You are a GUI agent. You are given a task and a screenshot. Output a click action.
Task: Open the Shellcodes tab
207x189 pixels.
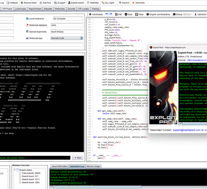click(x=60, y=9)
